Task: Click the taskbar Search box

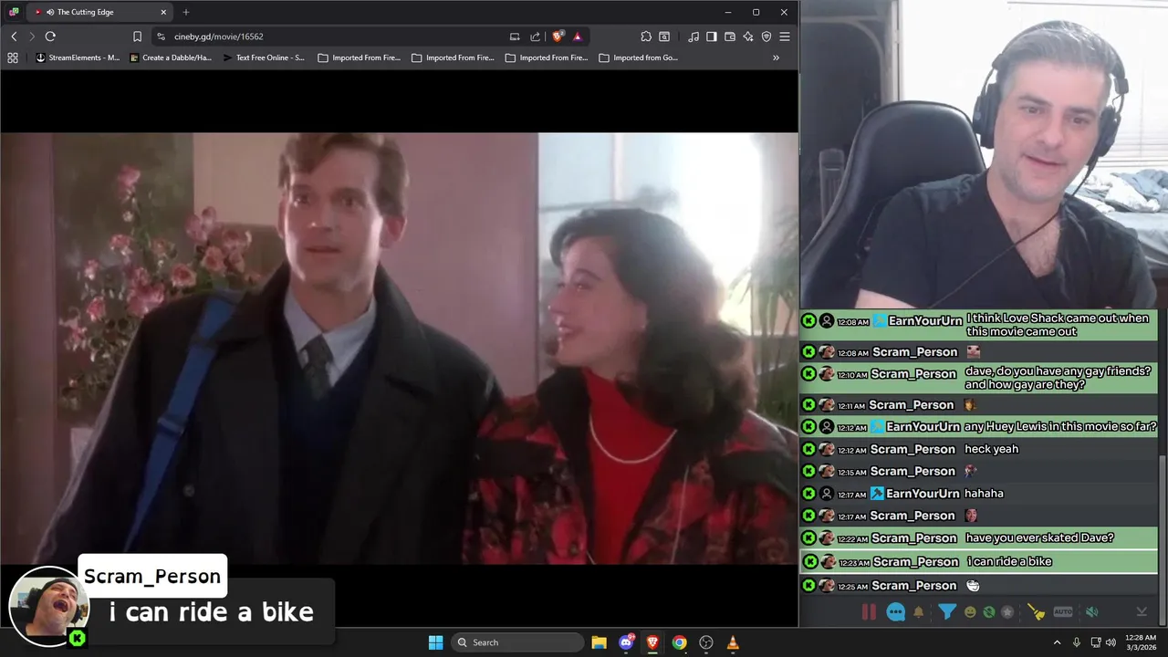Action: click(x=517, y=642)
